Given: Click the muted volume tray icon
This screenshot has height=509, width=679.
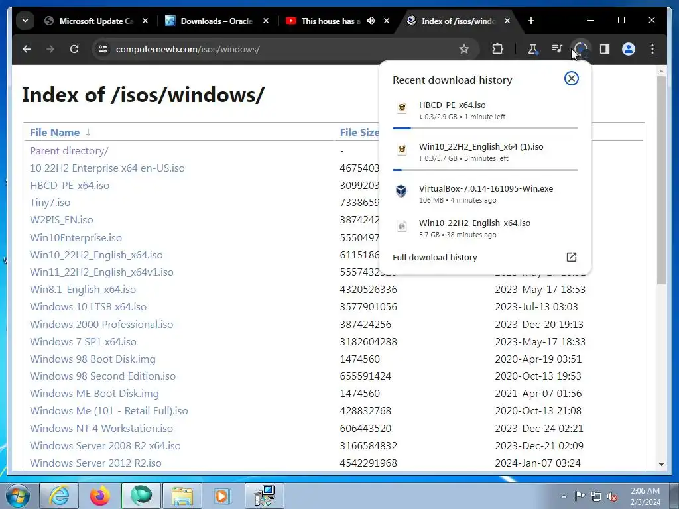Looking at the screenshot, I should coord(612,497).
